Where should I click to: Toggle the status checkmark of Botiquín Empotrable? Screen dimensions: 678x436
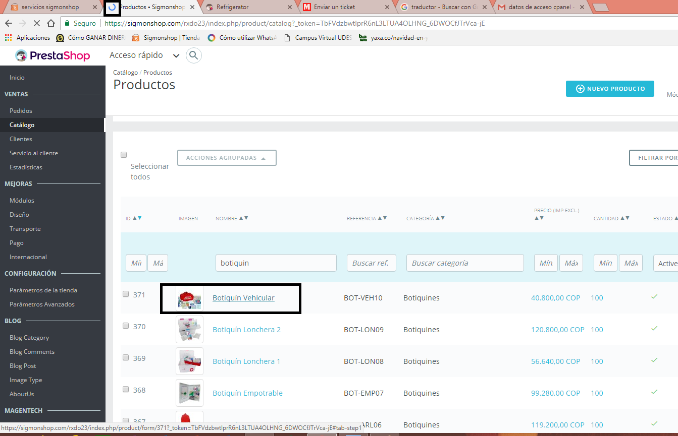tap(654, 392)
